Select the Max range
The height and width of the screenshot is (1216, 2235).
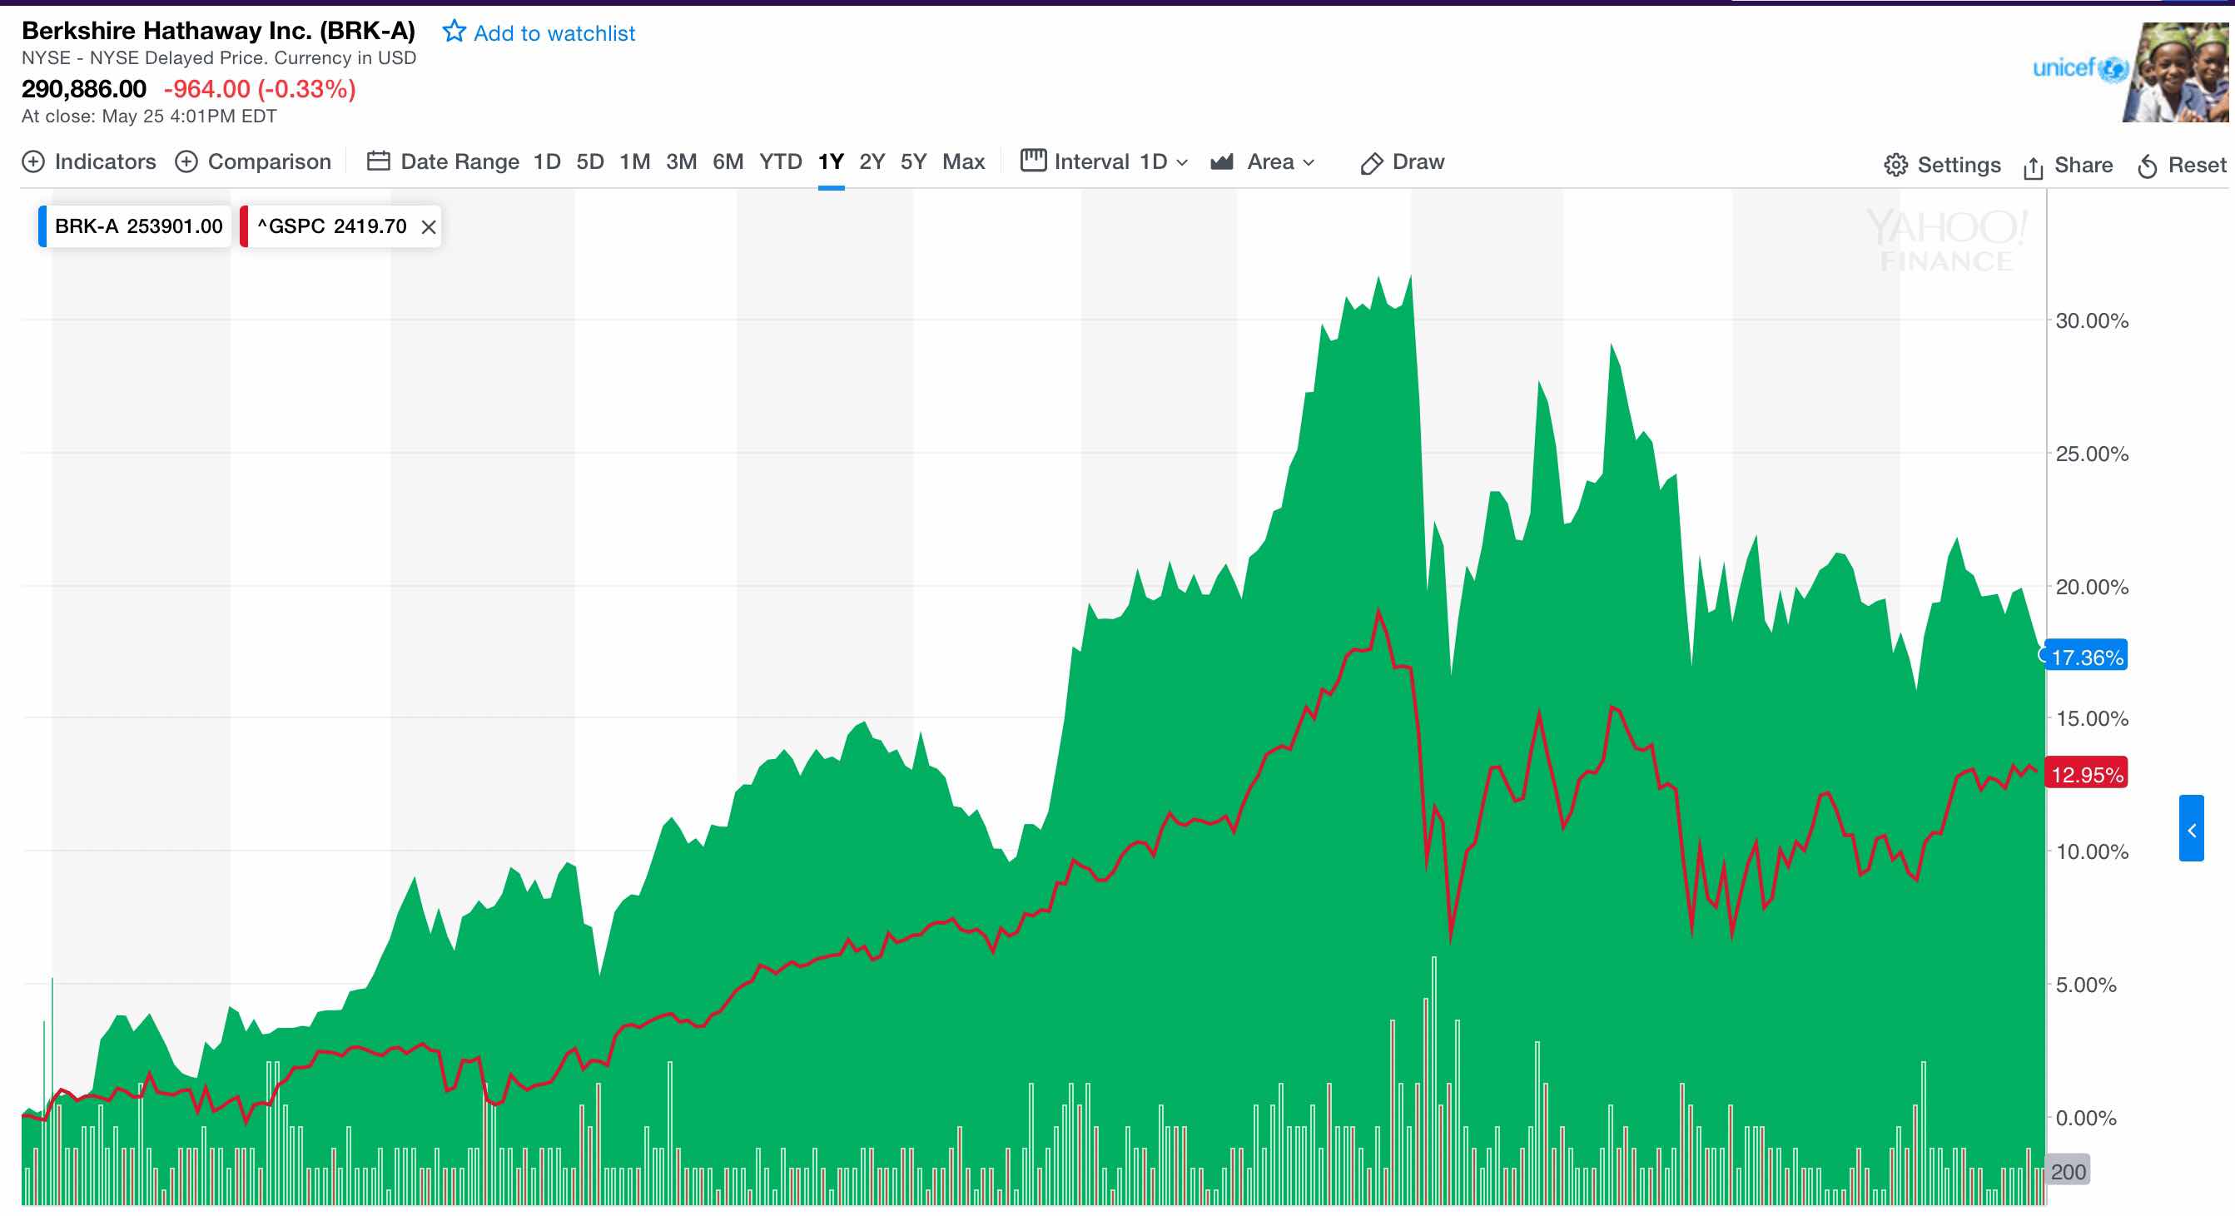tap(963, 161)
